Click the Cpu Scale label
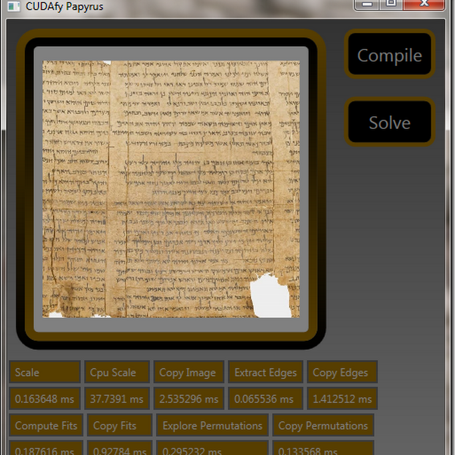Screen dimensions: 455x455 (117, 373)
